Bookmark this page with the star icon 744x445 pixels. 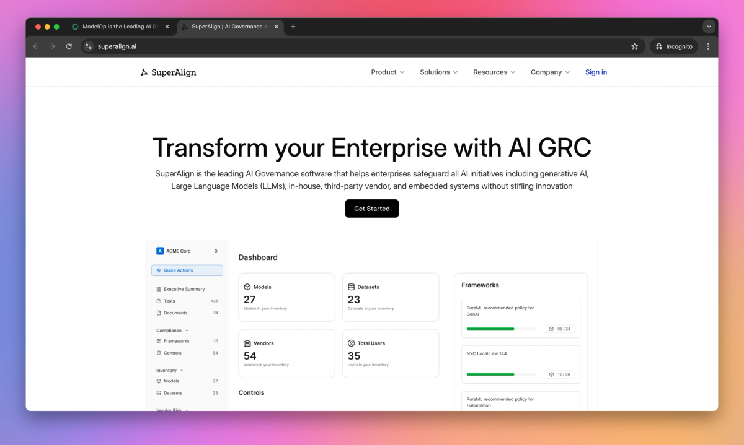pyautogui.click(x=634, y=46)
